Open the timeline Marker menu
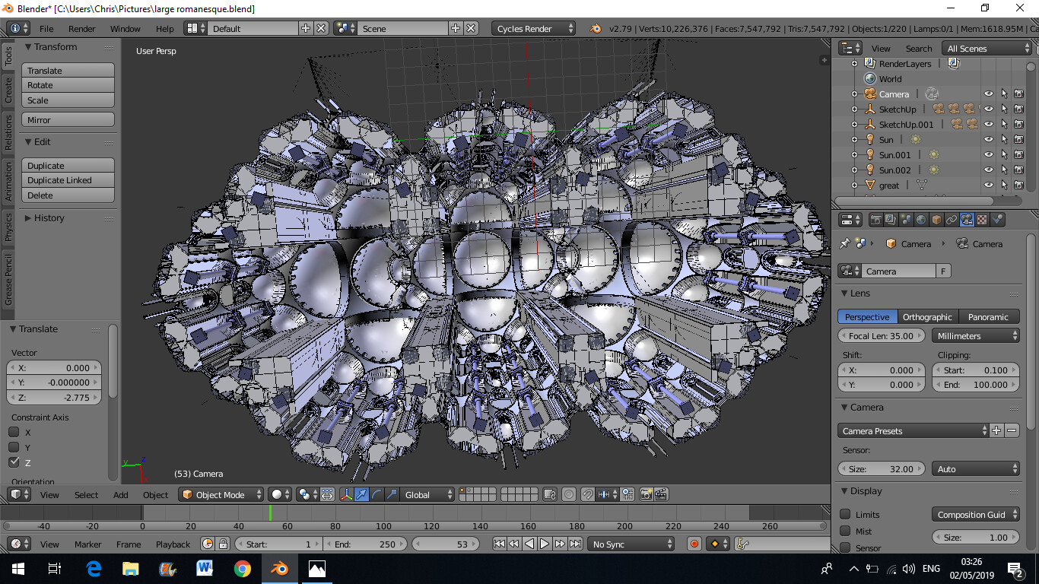The height and width of the screenshot is (584, 1039). [87, 544]
